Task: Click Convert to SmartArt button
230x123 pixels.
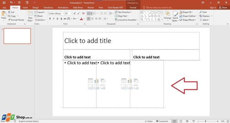Action: point(126,20)
